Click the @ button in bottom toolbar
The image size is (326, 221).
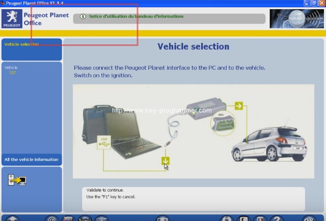tap(52, 218)
